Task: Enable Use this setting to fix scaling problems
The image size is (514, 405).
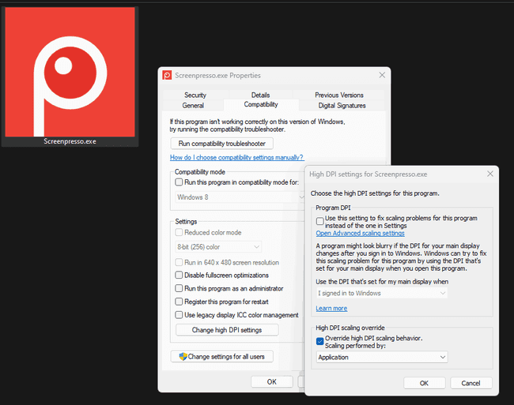Action: point(319,221)
